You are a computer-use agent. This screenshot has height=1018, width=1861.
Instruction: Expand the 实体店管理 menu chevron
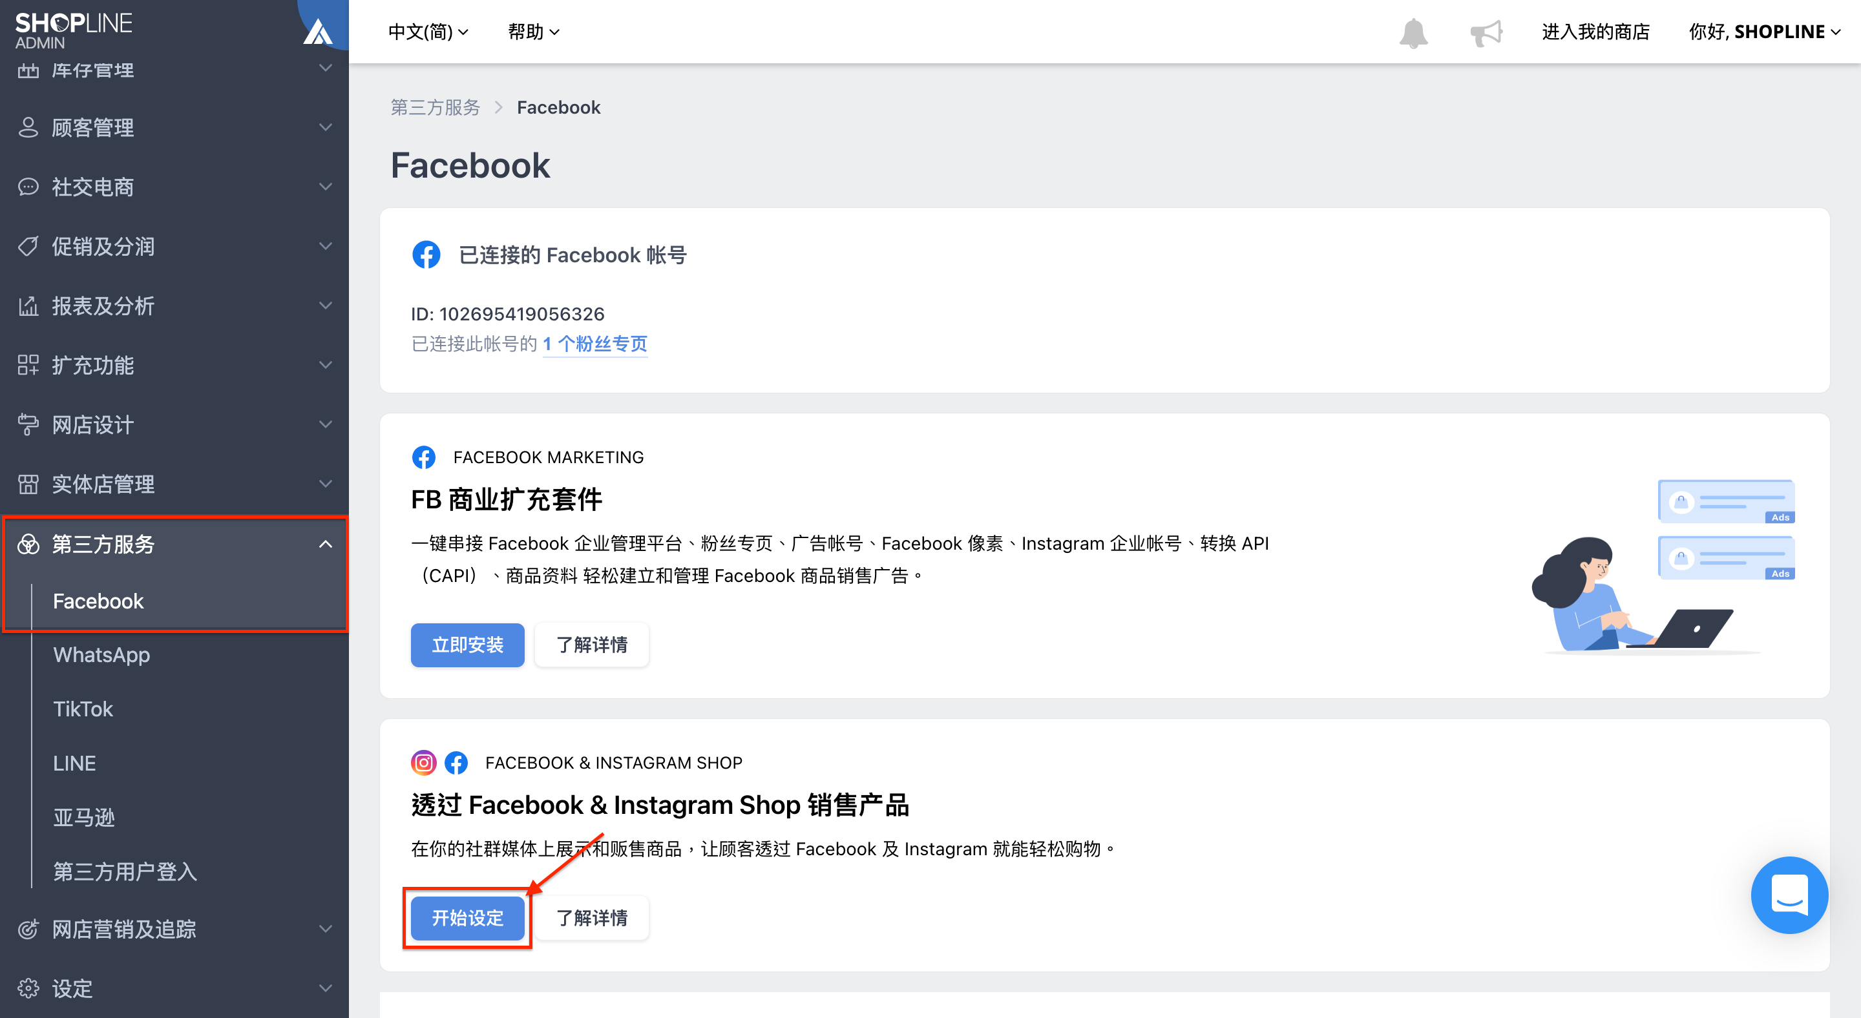pos(326,484)
